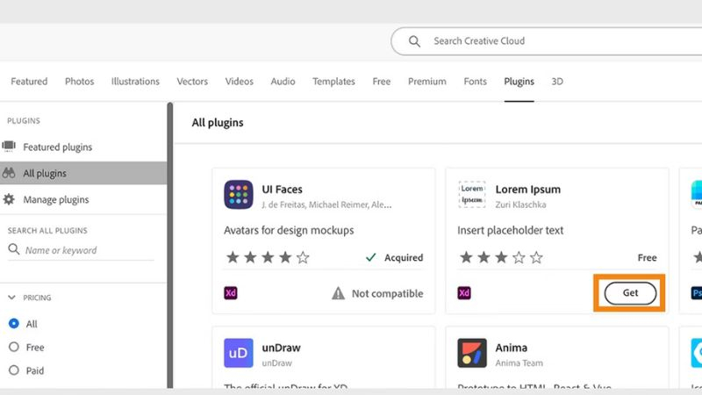The width and height of the screenshot is (702, 395).
Task: Click the 'Insert placeholder text' description
Action: [x=511, y=230]
